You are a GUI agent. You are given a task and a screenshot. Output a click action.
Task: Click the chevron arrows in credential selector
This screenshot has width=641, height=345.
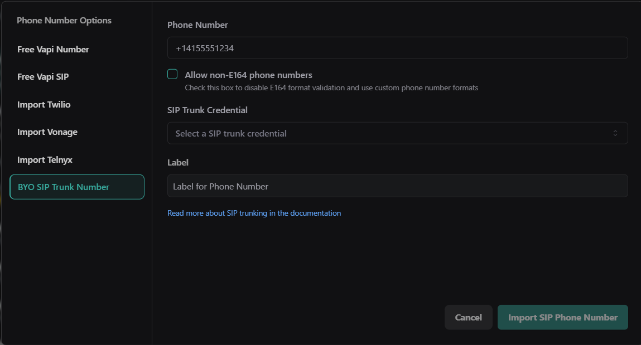[615, 133]
